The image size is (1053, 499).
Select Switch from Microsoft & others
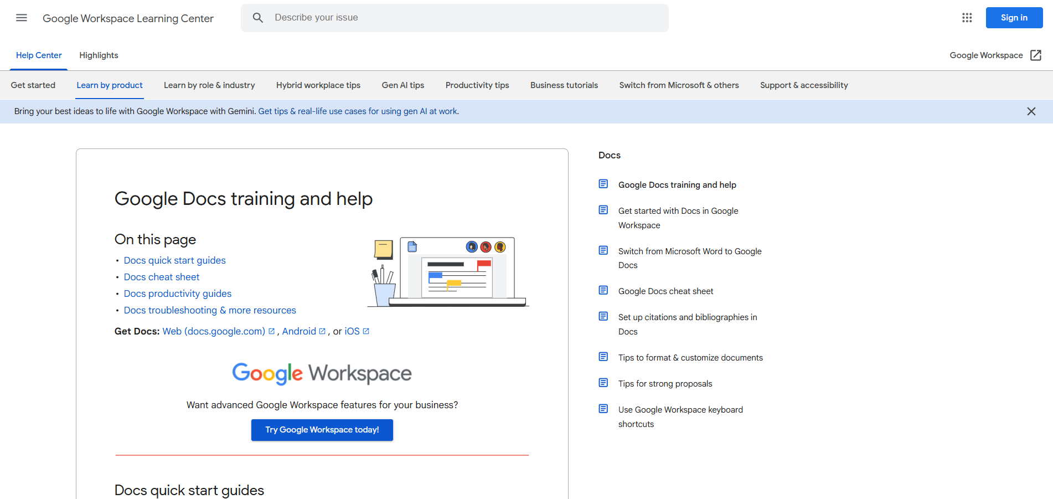[679, 85]
